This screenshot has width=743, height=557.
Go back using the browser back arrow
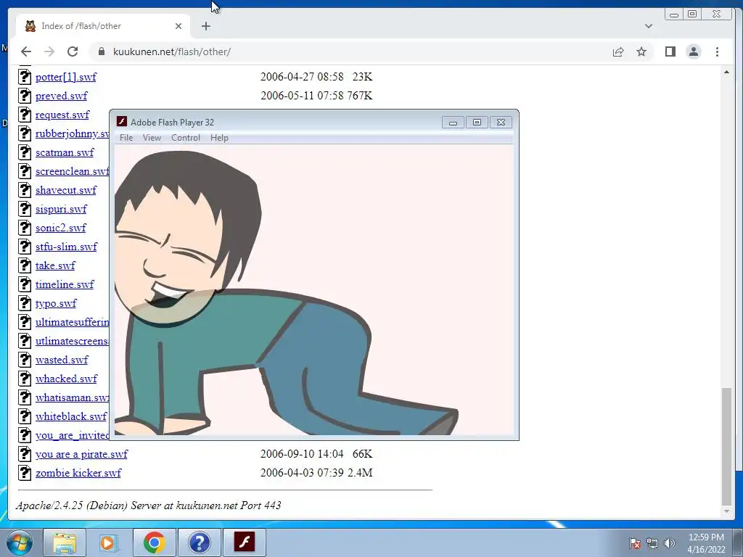point(26,51)
